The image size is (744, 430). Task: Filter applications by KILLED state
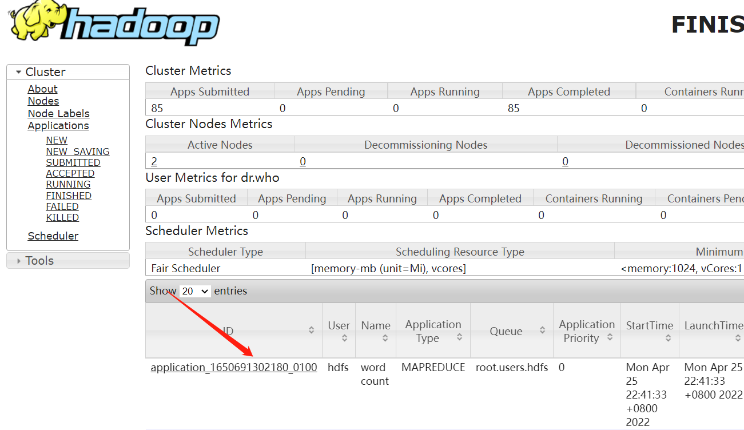coord(62,218)
